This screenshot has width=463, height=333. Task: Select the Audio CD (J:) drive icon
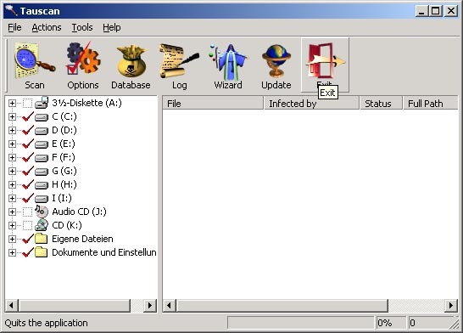click(42, 212)
